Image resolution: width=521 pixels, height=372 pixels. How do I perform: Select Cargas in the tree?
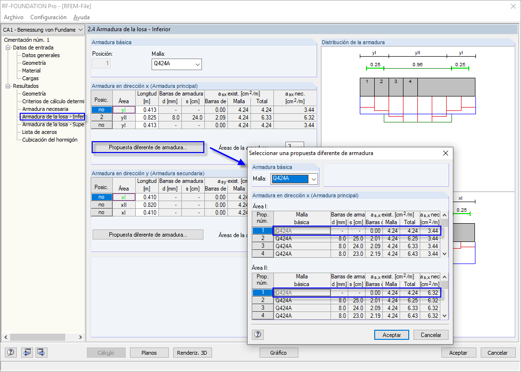point(30,78)
